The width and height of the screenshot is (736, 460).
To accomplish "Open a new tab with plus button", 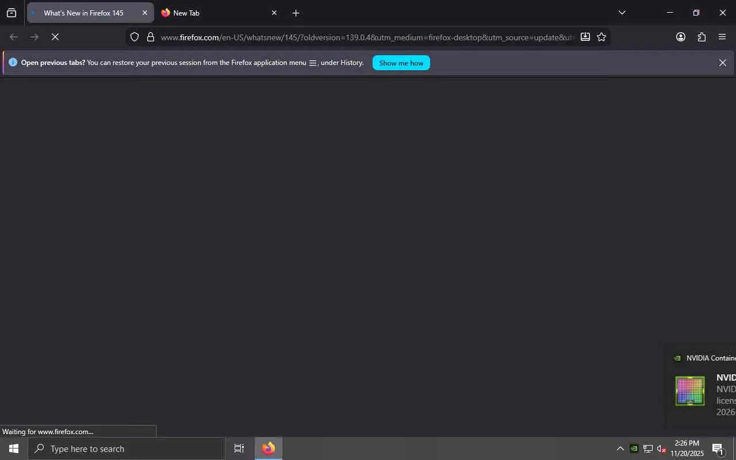I will point(296,13).
